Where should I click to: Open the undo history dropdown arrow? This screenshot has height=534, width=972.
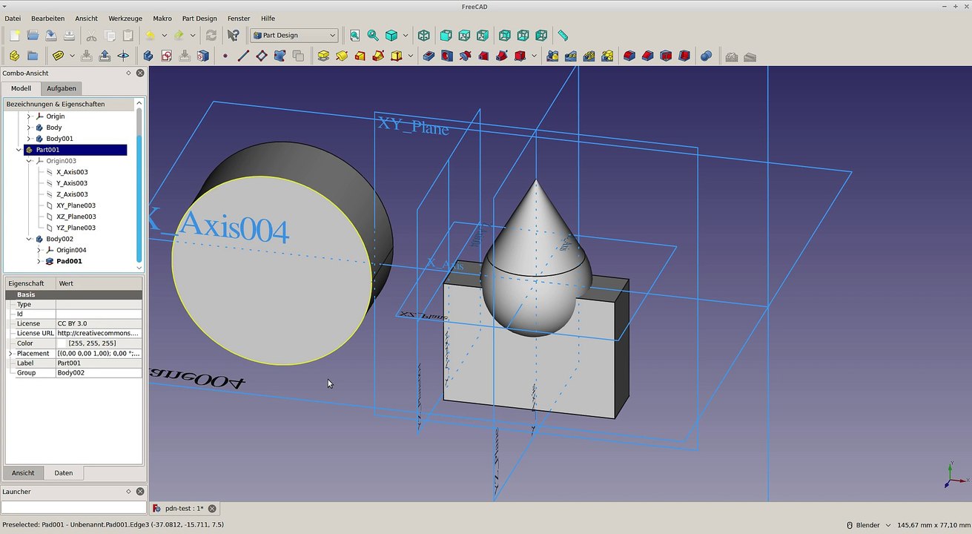tap(164, 35)
